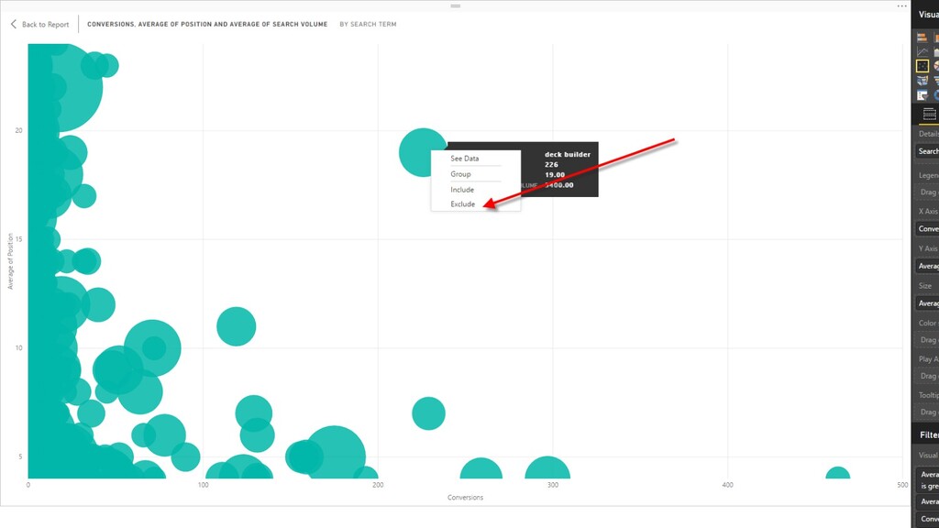Click the Color saturation drag-fields well

[928, 340]
